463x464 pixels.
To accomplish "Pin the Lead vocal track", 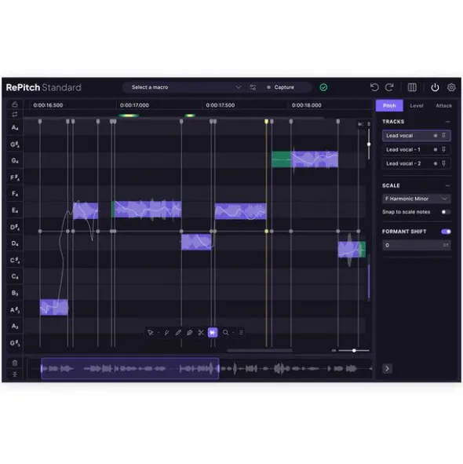I will pyautogui.click(x=443, y=136).
